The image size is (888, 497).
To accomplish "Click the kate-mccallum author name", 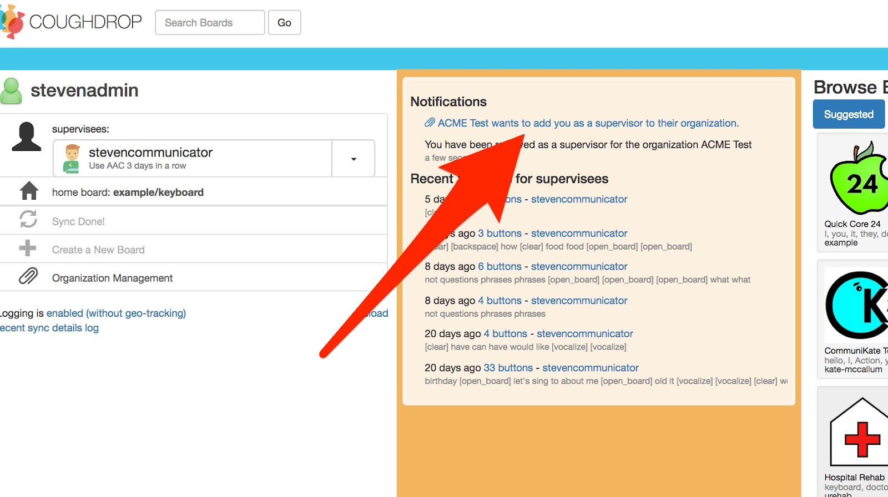I will click(x=853, y=369).
